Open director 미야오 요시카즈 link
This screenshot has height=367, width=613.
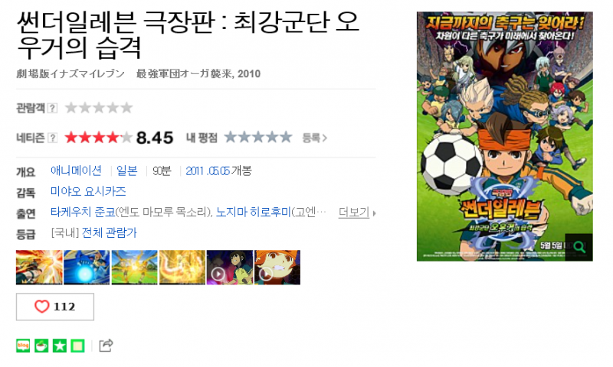tap(88, 191)
